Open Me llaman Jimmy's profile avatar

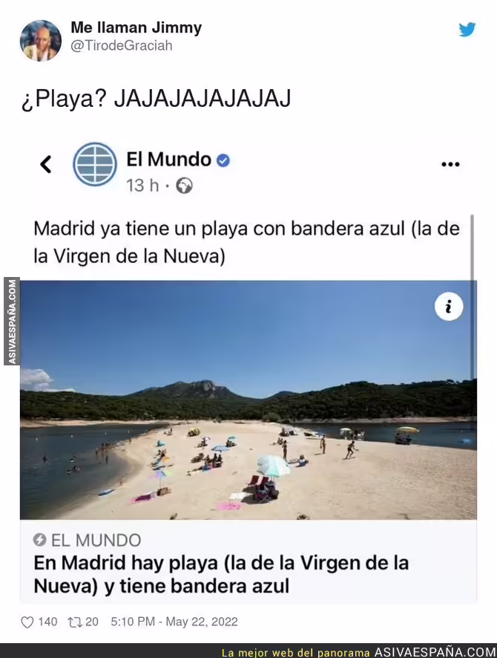[x=41, y=41]
